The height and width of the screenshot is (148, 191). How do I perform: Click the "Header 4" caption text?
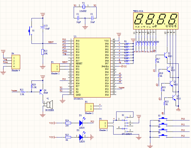(x=16, y=70)
